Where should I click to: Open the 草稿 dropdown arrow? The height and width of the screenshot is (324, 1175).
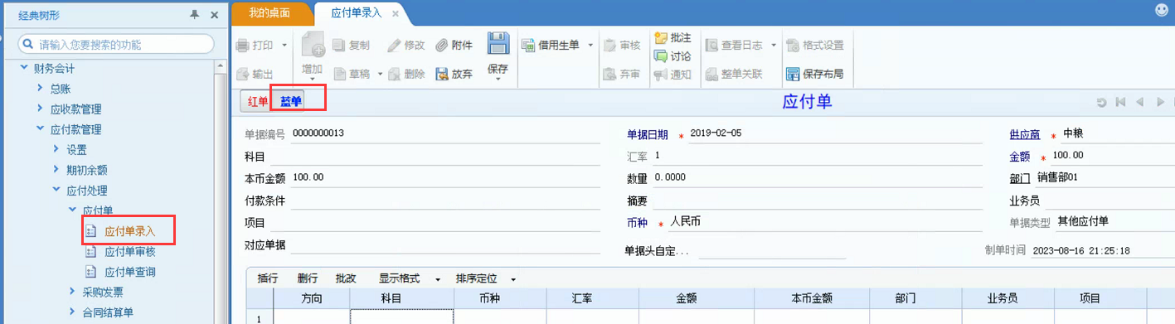tap(381, 74)
